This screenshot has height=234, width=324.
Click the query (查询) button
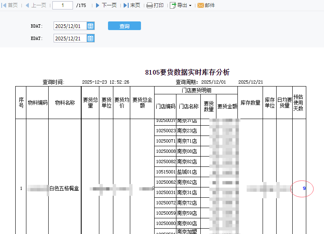[124, 26]
